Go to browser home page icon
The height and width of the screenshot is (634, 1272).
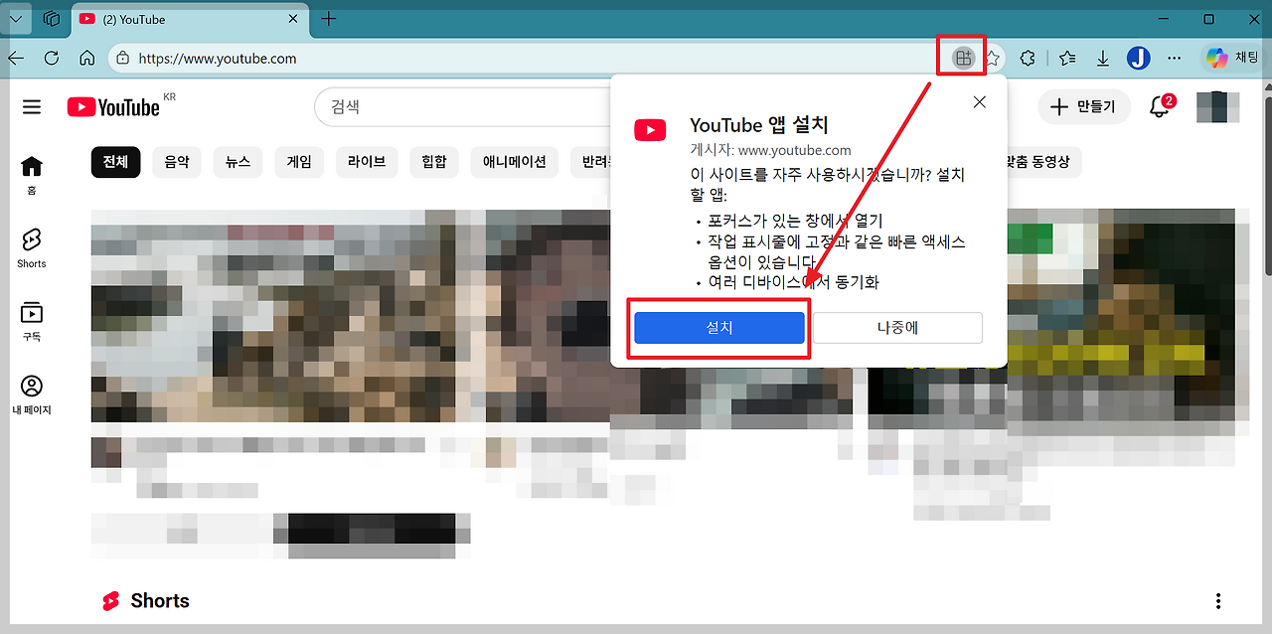[x=87, y=59]
